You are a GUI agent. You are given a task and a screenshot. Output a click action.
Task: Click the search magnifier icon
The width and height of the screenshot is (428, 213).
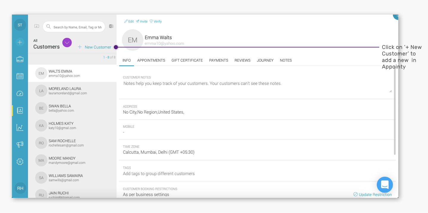coord(48,27)
